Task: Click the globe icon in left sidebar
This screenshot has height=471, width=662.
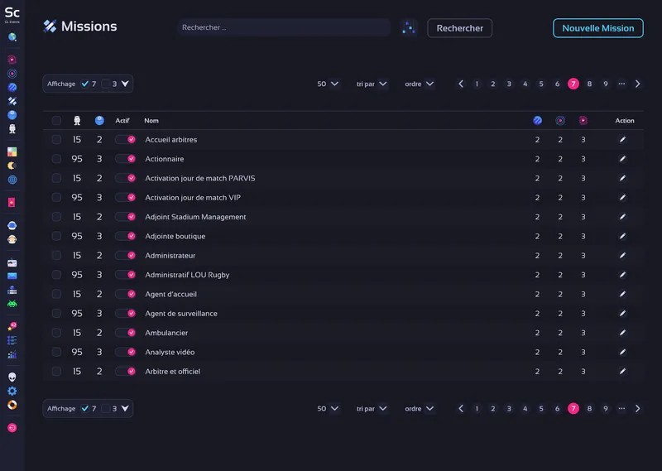Action: 12,179
